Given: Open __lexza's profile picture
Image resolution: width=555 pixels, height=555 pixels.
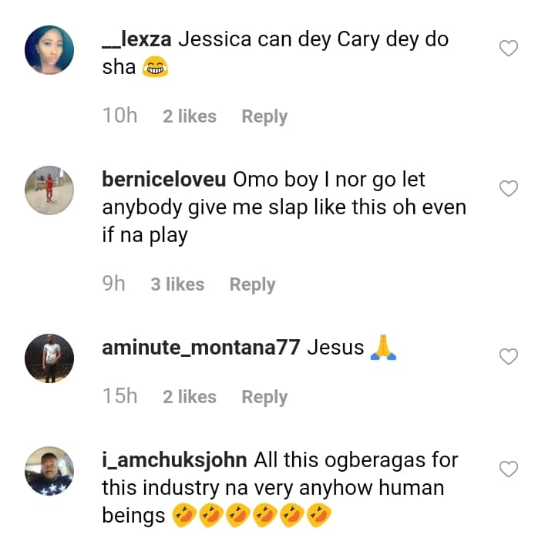Looking at the screenshot, I should pos(49,50).
